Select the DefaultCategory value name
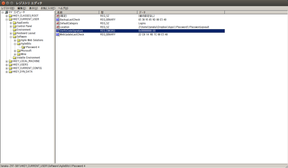 69,23
